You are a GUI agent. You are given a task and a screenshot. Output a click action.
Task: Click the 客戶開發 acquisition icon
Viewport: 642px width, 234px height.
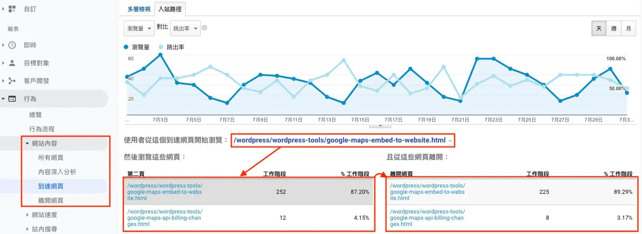12,81
